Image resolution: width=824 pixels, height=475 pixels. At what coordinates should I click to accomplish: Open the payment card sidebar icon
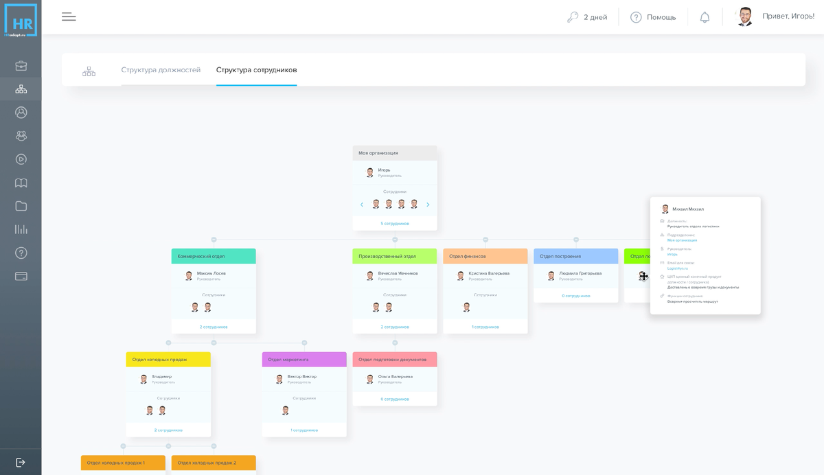(21, 276)
